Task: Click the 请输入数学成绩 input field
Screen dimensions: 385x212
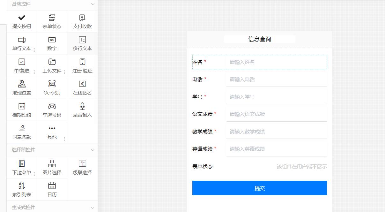Action: coord(277,132)
